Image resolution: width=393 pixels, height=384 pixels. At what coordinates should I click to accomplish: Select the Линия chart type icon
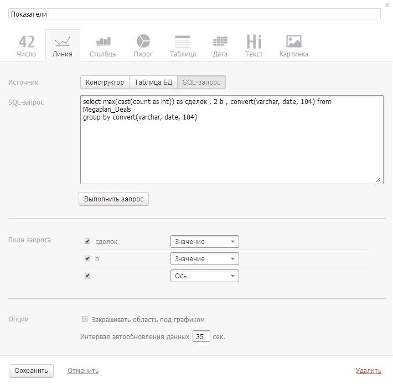pyautogui.click(x=62, y=41)
